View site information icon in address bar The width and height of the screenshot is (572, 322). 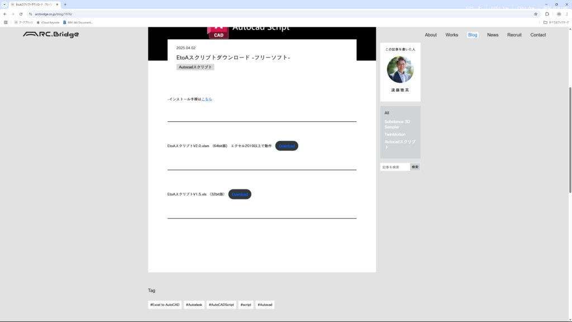[x=31, y=14]
